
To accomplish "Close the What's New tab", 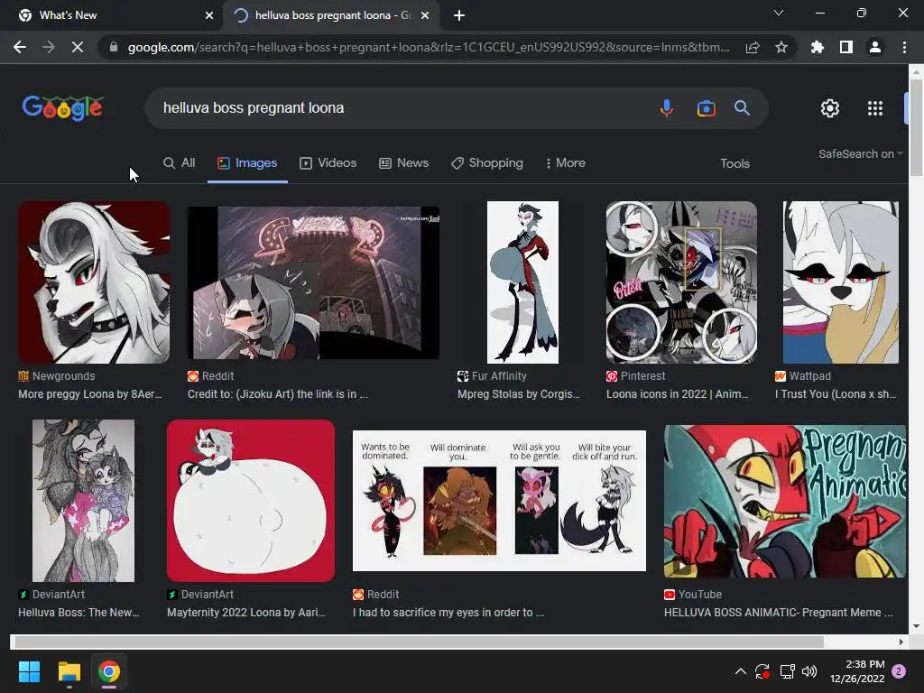I will (208, 15).
